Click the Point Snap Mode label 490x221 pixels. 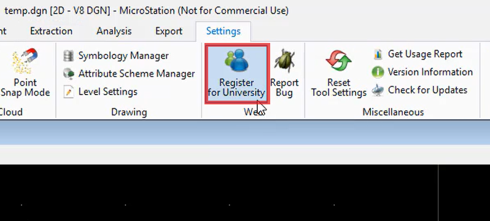(x=25, y=88)
